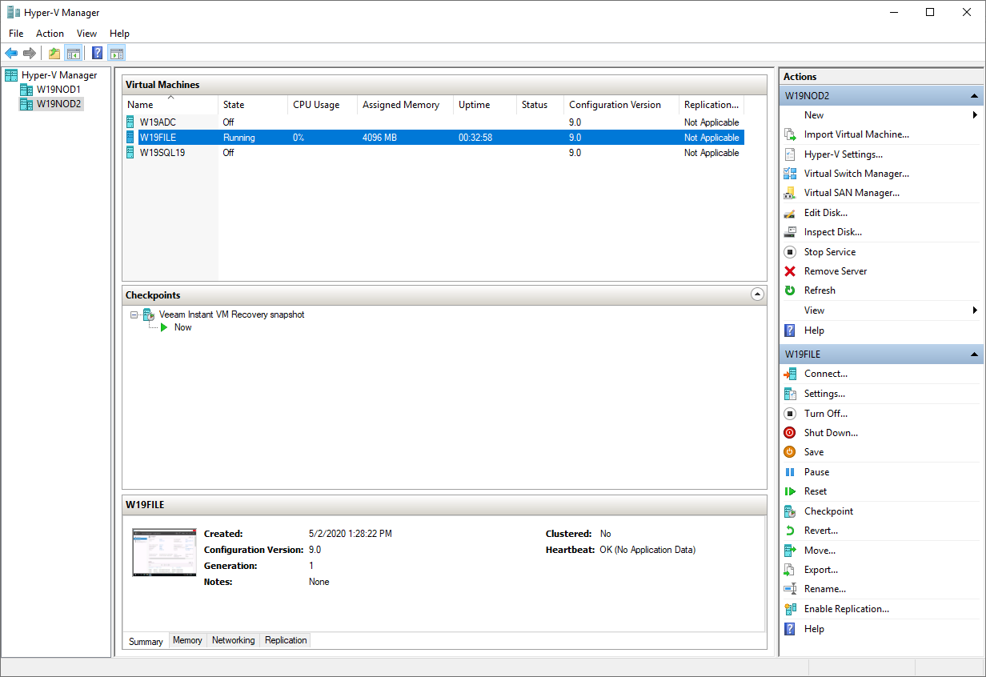Click the green Reset icon
This screenshot has width=986, height=677.
[790, 491]
